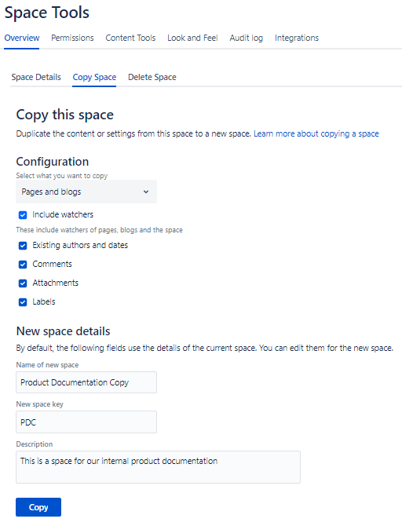Open the Overview tab

22,38
